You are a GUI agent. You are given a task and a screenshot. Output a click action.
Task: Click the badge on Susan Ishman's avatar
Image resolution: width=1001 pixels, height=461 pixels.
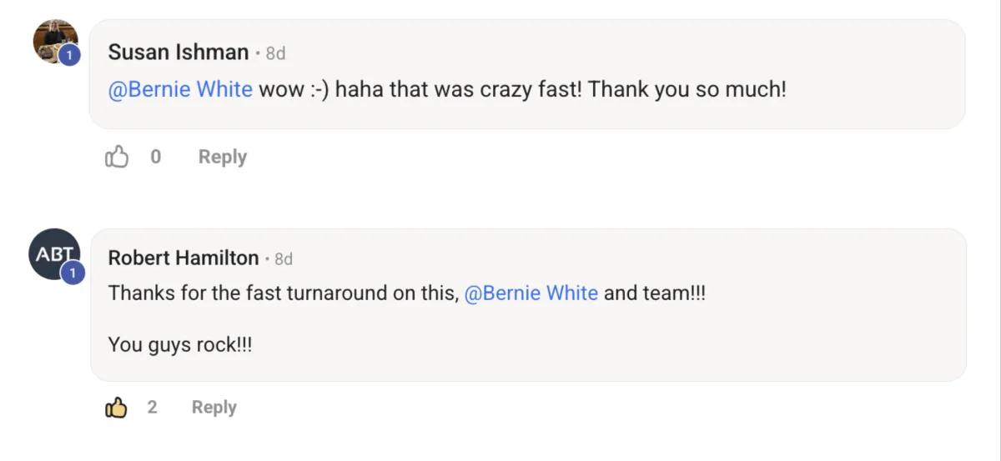click(x=69, y=56)
